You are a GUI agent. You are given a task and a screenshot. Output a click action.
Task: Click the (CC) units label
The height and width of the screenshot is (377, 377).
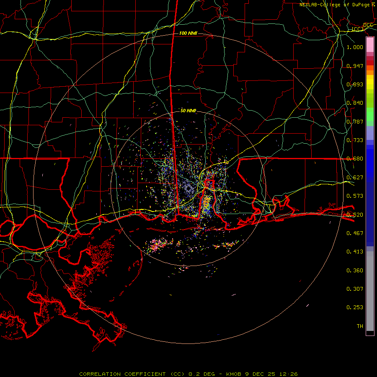[x=358, y=29]
